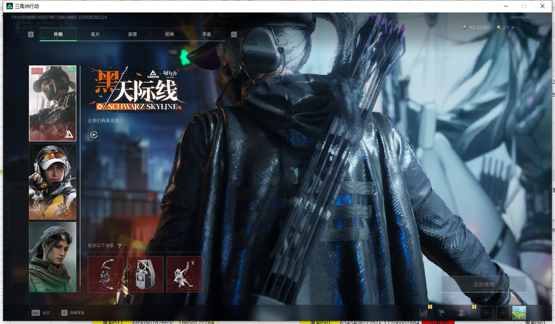555x324 pixels.
Task: Open the 名片 name card tab
Action: pyautogui.click(x=95, y=35)
